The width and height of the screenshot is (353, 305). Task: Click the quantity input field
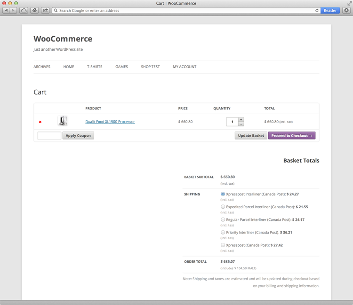coord(233,122)
